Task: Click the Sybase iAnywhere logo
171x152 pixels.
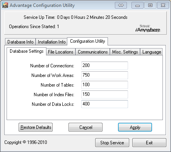Action: pos(148,28)
